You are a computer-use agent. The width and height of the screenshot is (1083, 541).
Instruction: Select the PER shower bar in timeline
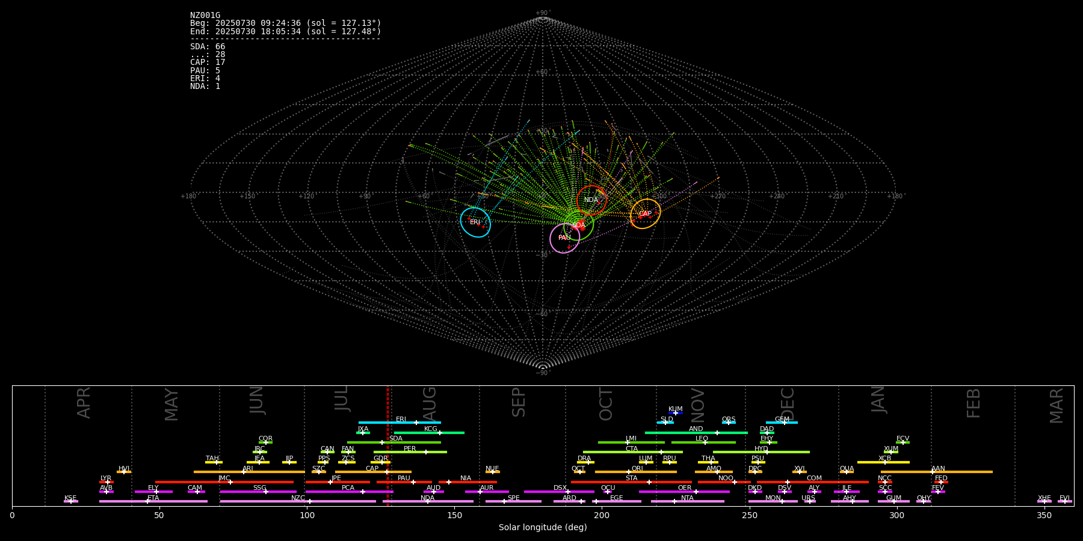[x=410, y=452]
